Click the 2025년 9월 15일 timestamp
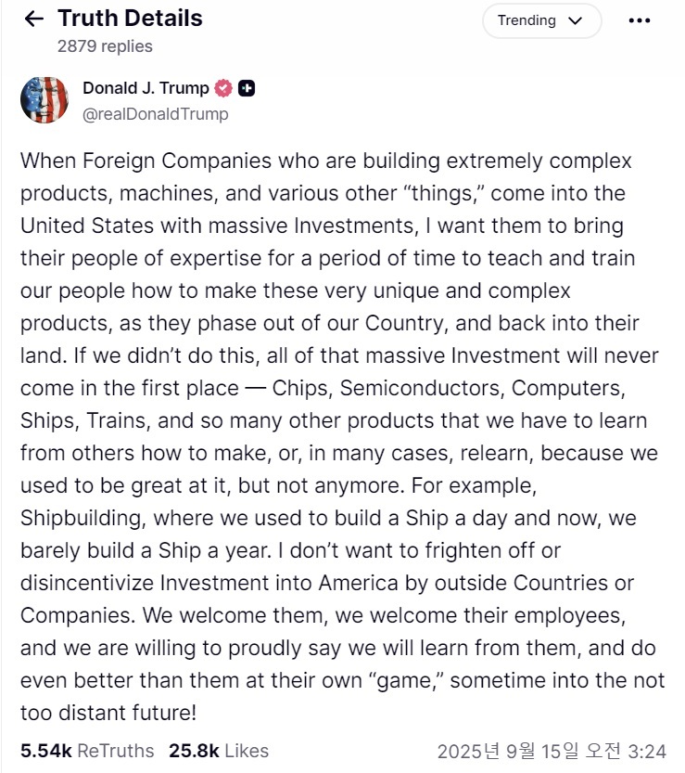This screenshot has width=685, height=773. (x=552, y=752)
